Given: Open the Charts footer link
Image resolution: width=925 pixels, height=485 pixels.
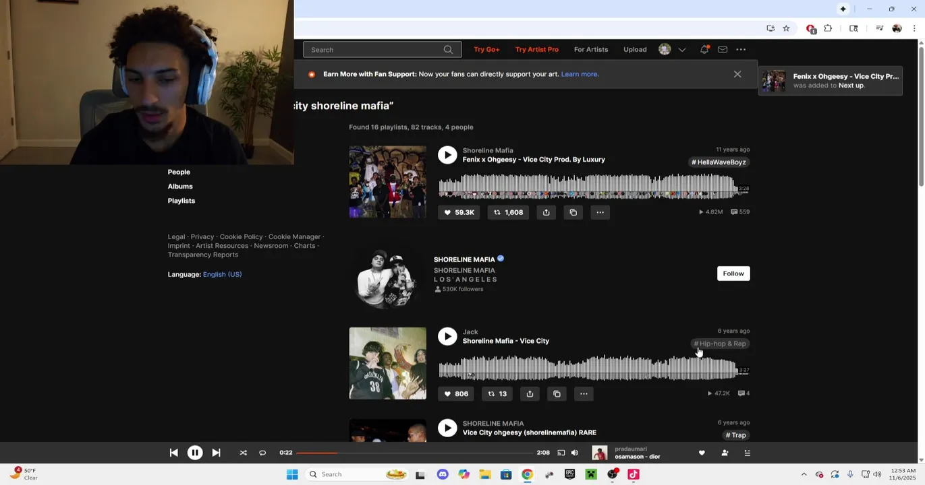Looking at the screenshot, I should point(304,246).
